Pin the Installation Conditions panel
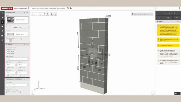This screenshot has width=181, height=102. [x=24, y=79]
